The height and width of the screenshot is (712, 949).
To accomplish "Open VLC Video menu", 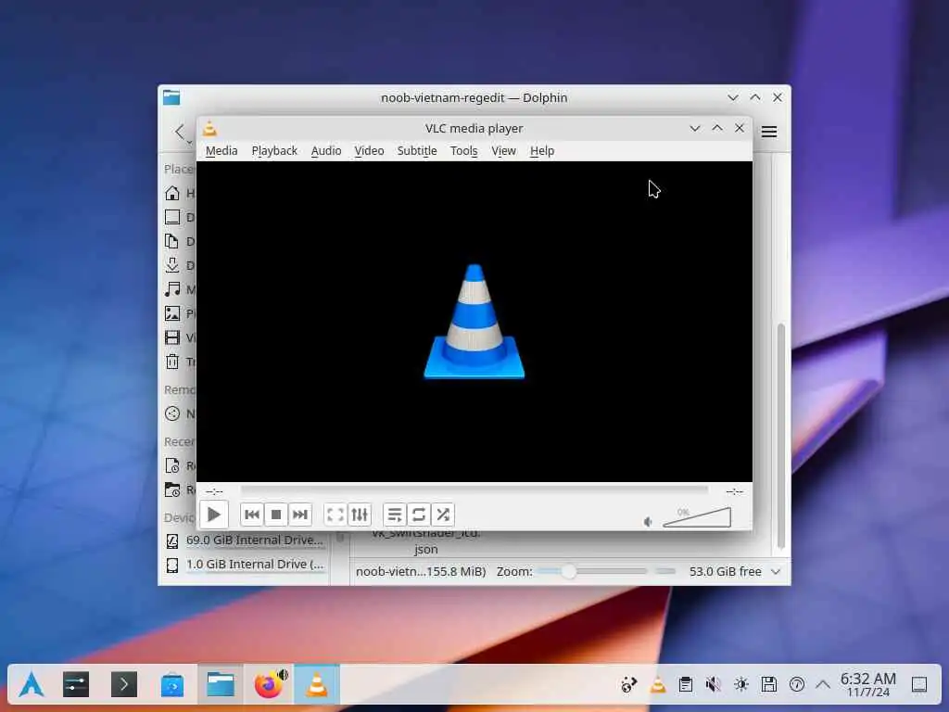I will click(x=369, y=151).
